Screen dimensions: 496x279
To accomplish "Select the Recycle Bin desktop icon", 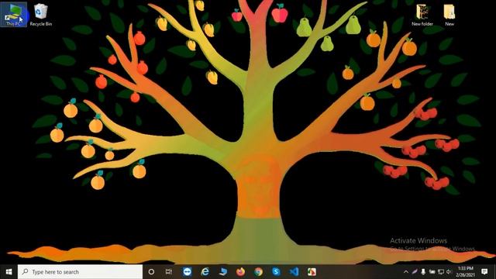I will pos(41,15).
